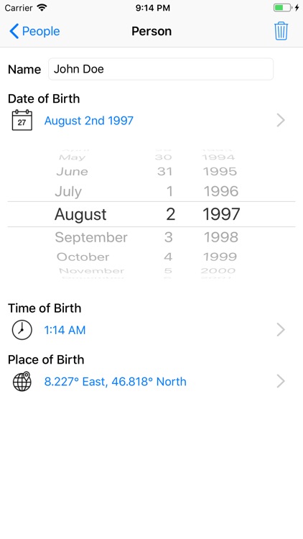The width and height of the screenshot is (303, 539).
Task: Tap the Wi-Fi icon in status bar
Action: point(42,8)
